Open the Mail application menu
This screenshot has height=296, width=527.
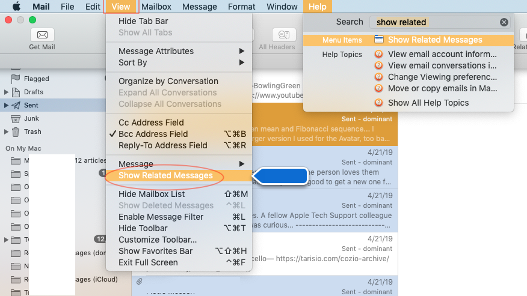41,7
